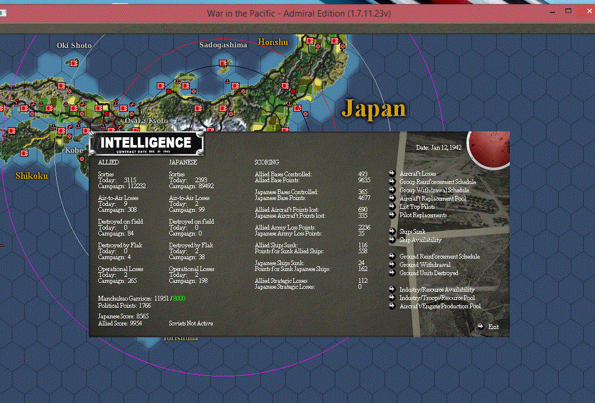Click the arrow icon beside Ground Units Destroyed
Screen dimensions: 595x403
click(392, 273)
